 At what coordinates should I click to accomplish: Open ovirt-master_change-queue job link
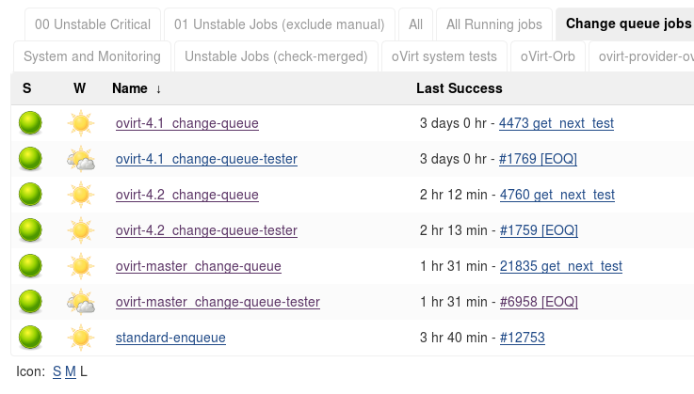[x=198, y=266]
